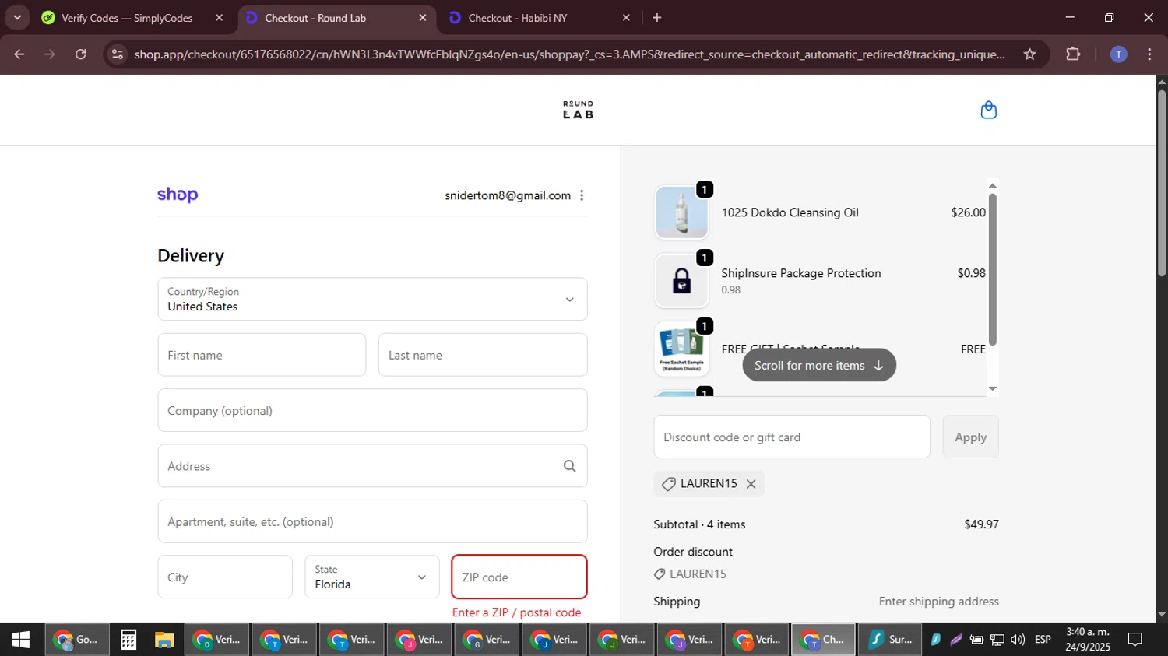Click the $26.00 price of Cleansing Oil
1168x656 pixels.
point(968,212)
